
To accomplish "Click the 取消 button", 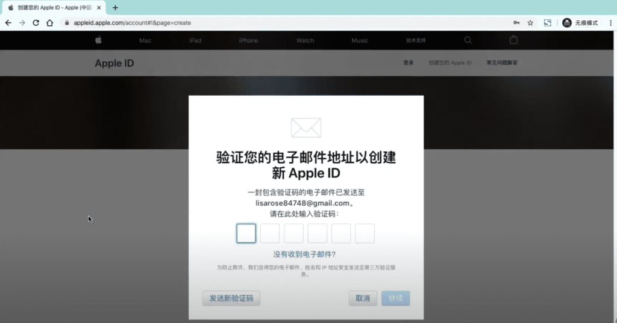I will tap(363, 298).
